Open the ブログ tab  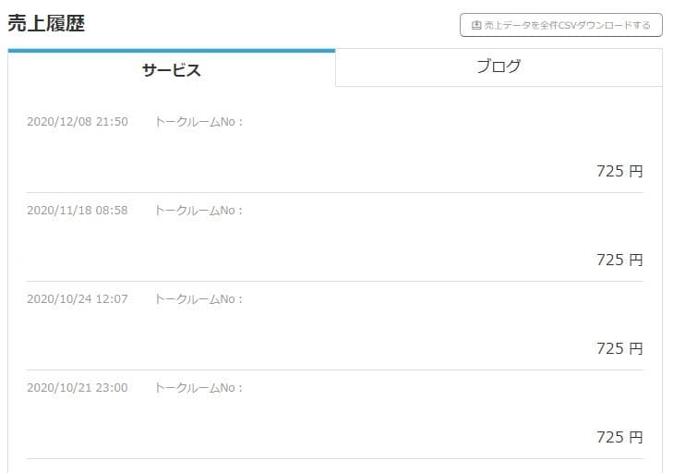click(499, 67)
